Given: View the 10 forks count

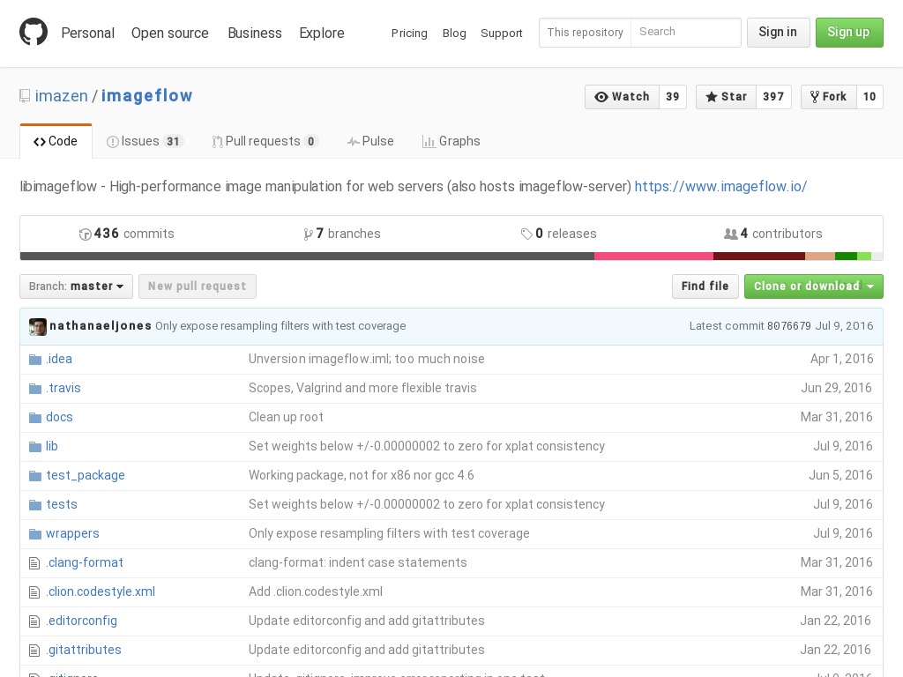Looking at the screenshot, I should [869, 97].
